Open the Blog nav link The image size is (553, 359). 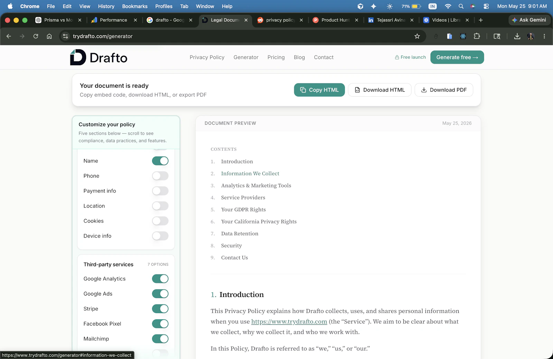point(299,57)
